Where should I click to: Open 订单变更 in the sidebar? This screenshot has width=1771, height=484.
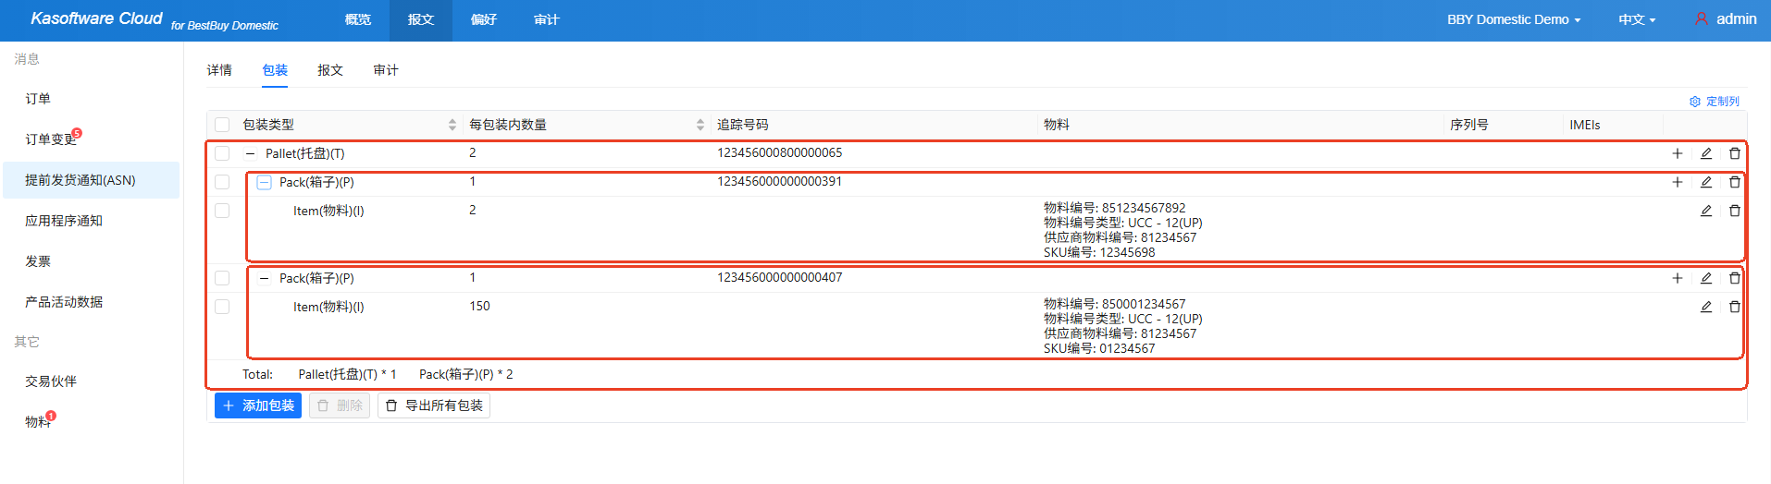(x=91, y=139)
